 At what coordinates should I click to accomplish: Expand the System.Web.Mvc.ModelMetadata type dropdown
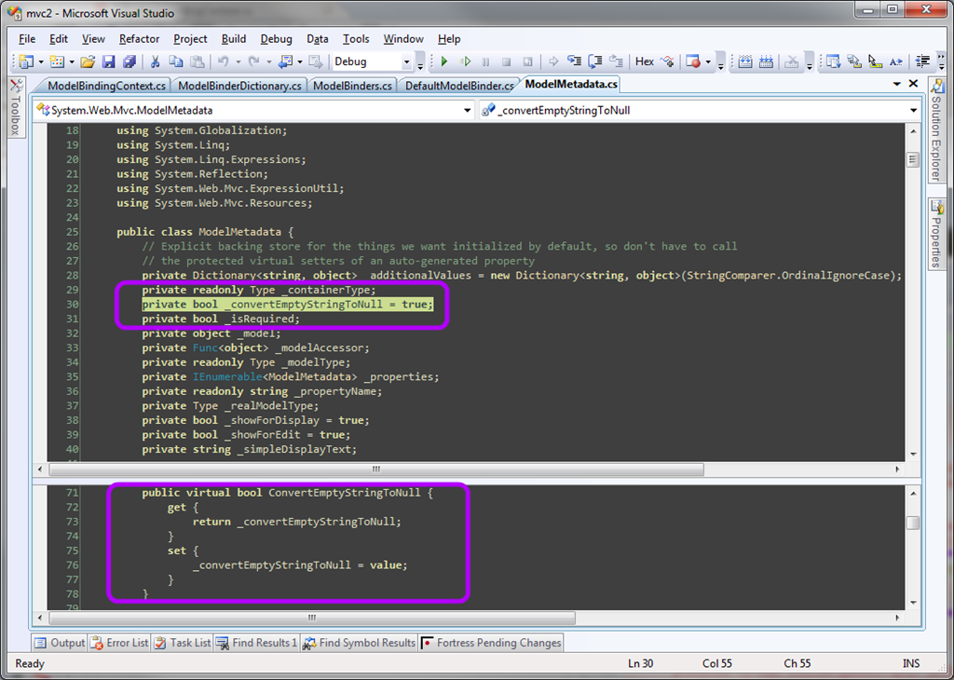[468, 110]
